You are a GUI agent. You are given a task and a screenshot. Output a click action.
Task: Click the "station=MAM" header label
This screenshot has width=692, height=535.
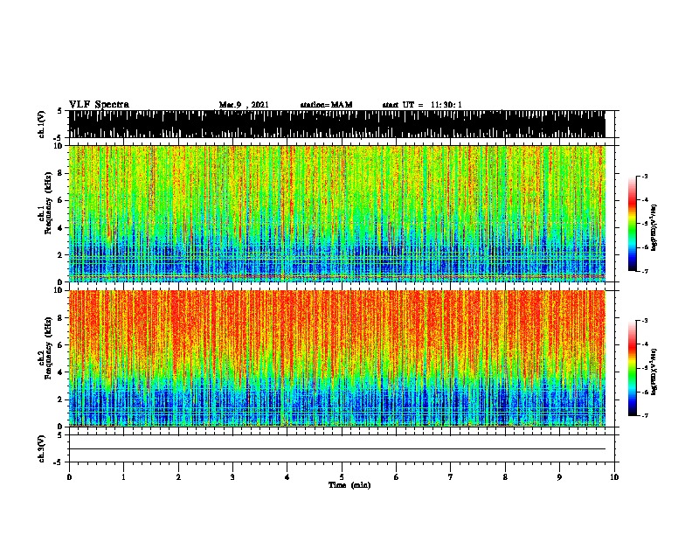pyautogui.click(x=326, y=105)
